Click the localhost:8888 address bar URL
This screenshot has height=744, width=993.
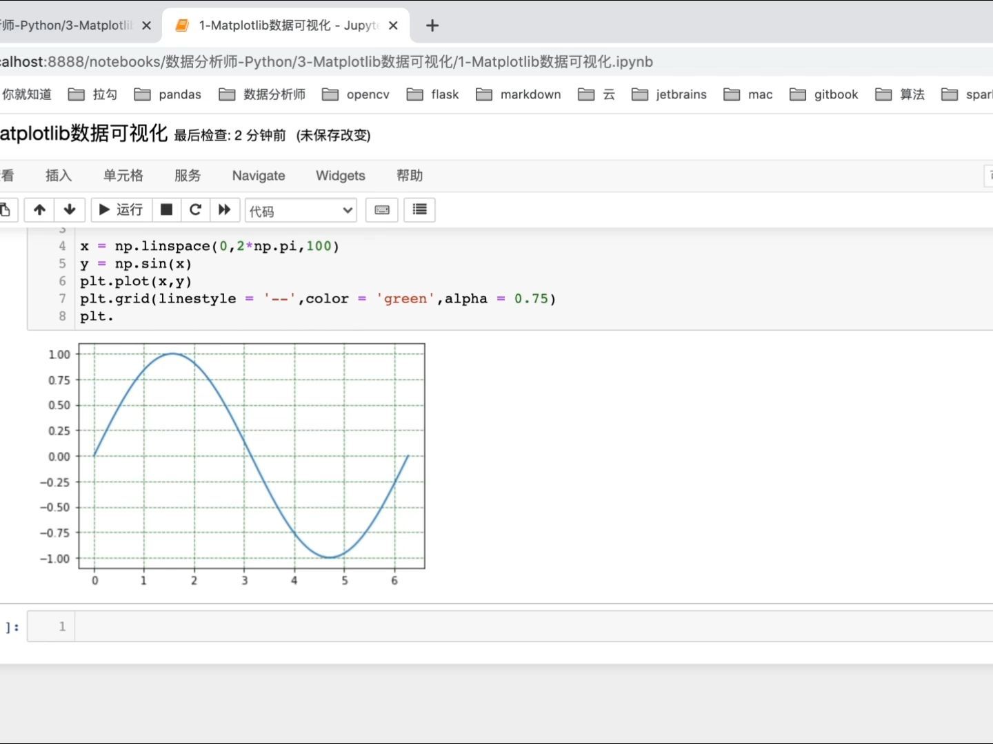pos(325,62)
